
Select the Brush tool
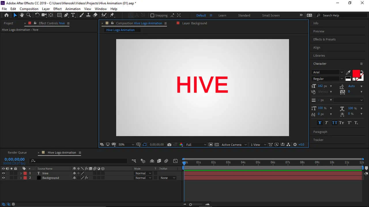pyautogui.click(x=82, y=15)
